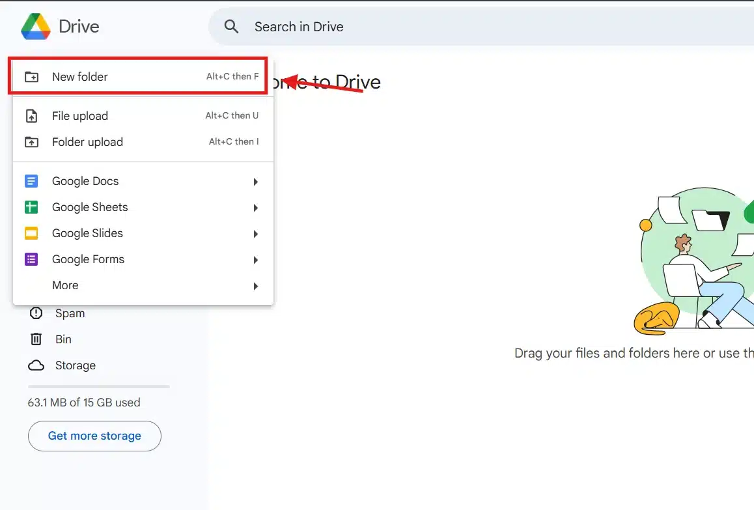Select the Google Sheets icon
The image size is (754, 510).
click(x=31, y=207)
